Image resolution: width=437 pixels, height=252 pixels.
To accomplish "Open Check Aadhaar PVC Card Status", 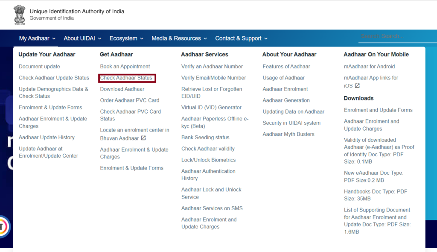I will click(x=131, y=115).
